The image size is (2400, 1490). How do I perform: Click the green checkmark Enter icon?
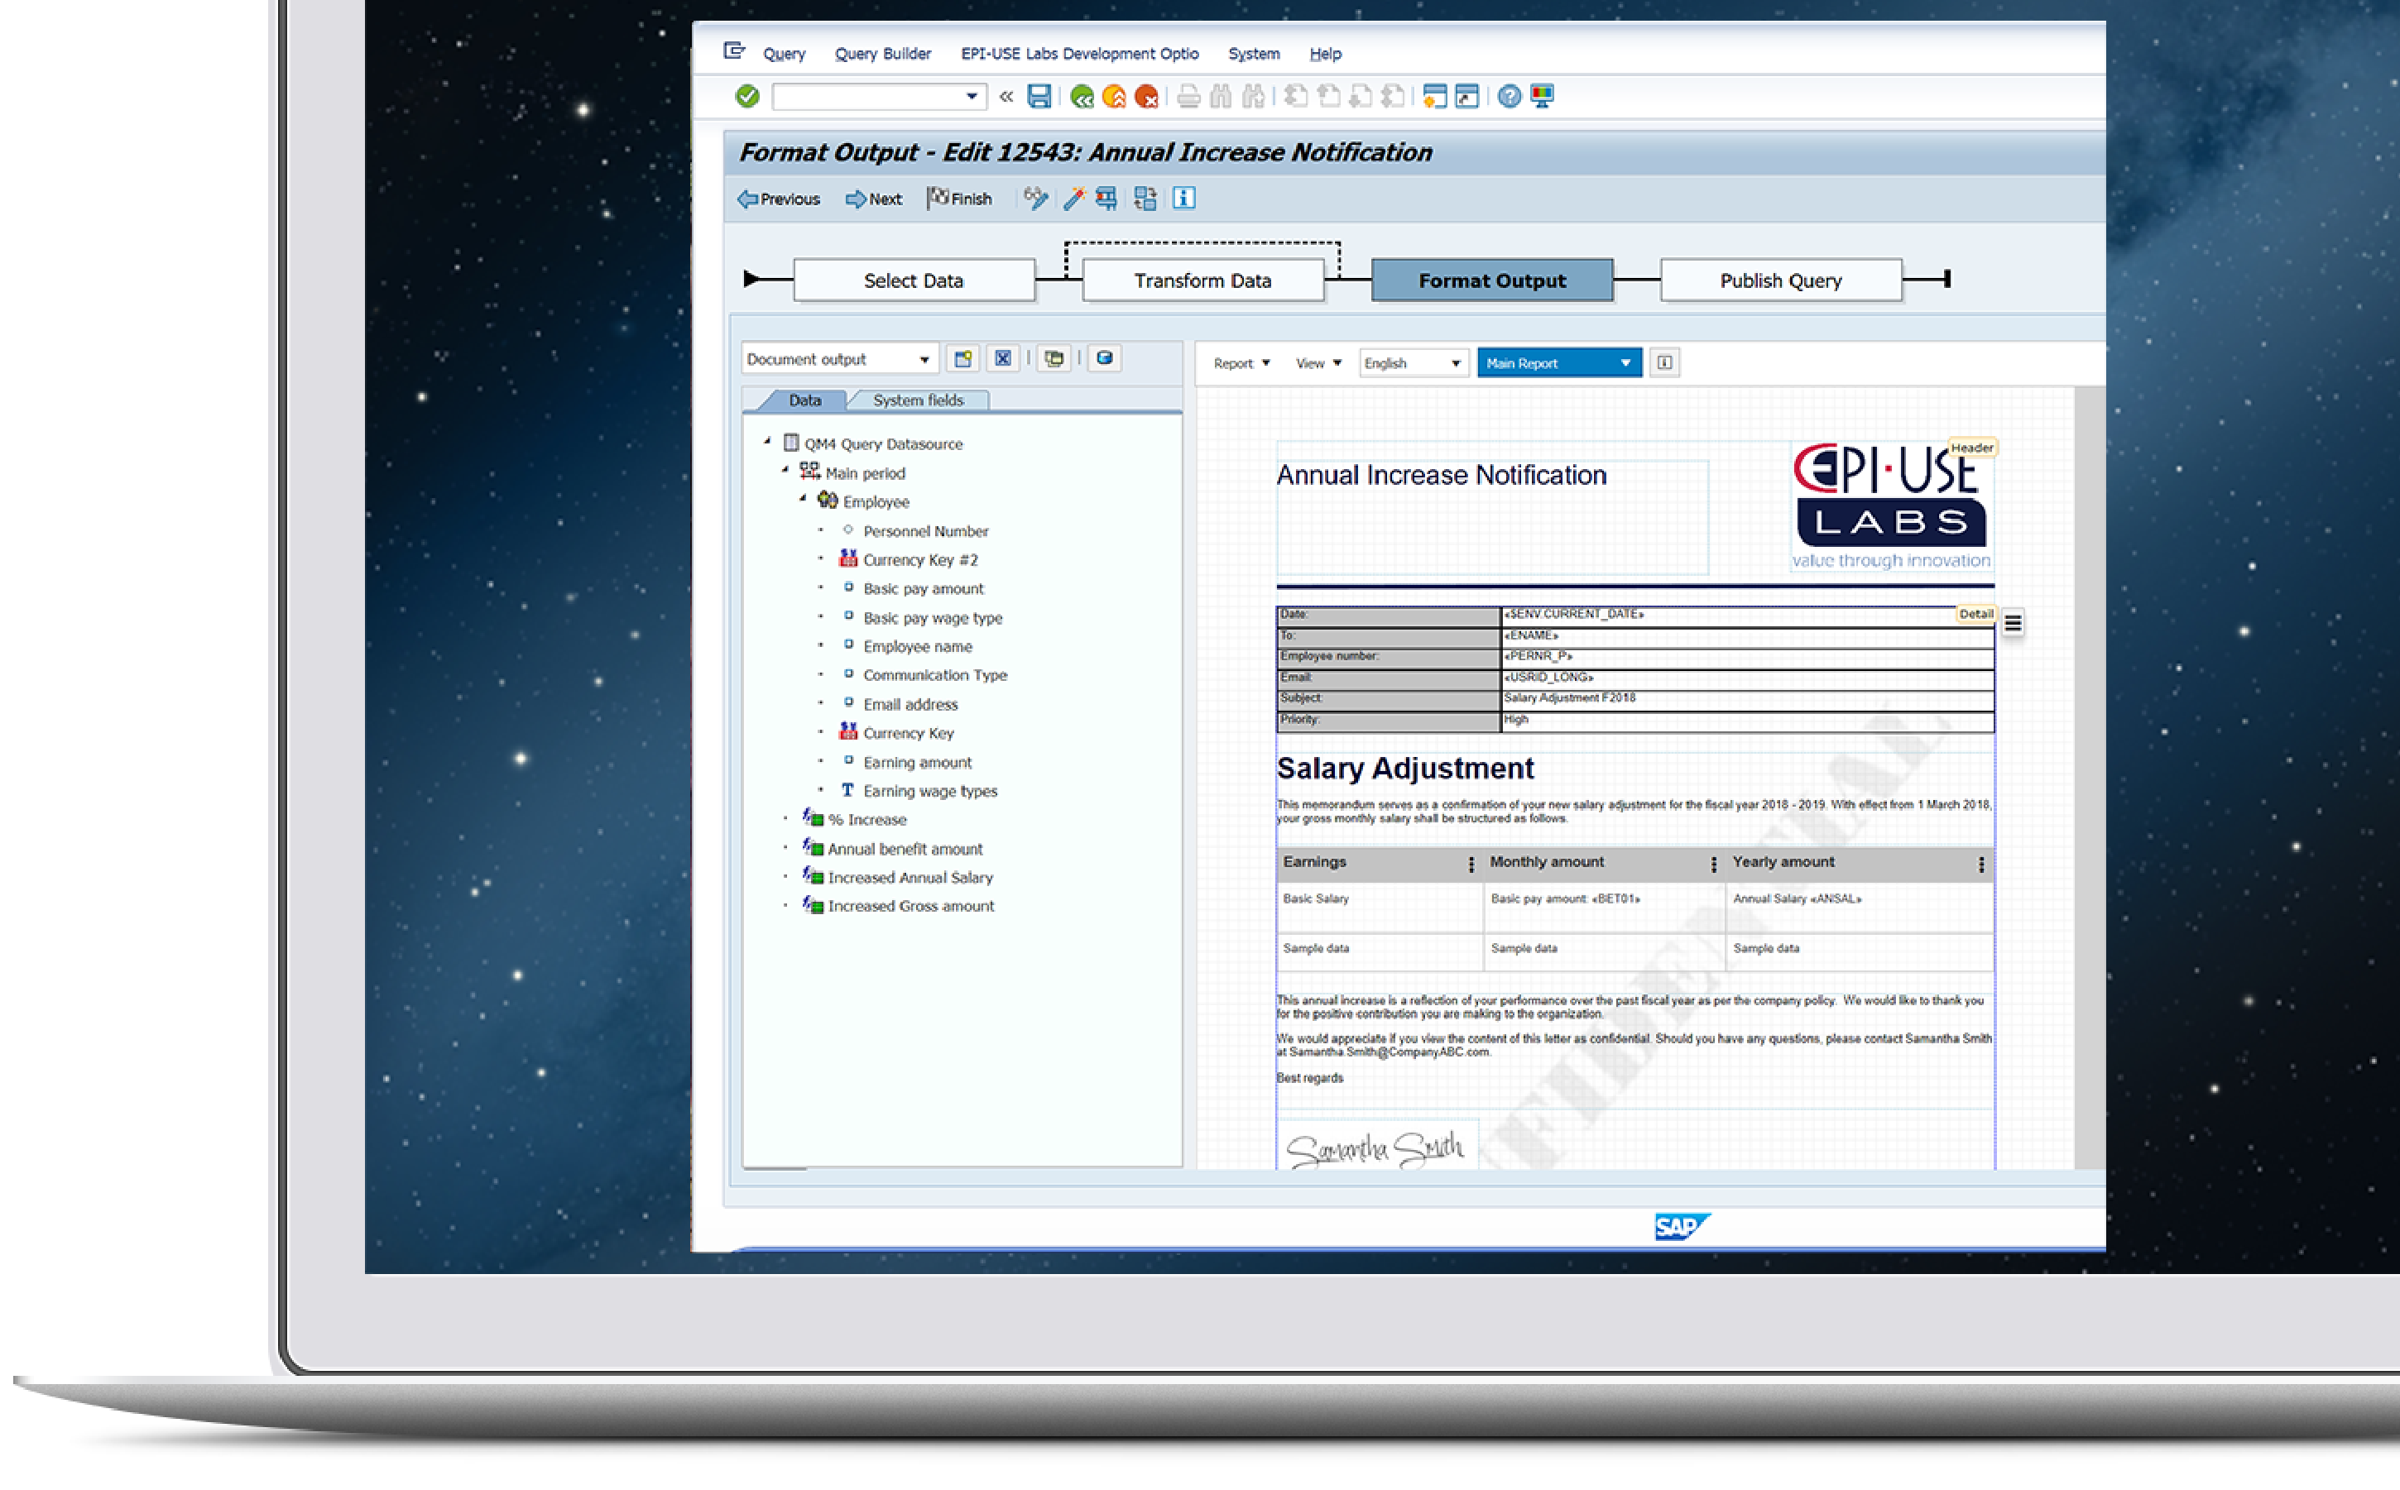click(x=747, y=97)
